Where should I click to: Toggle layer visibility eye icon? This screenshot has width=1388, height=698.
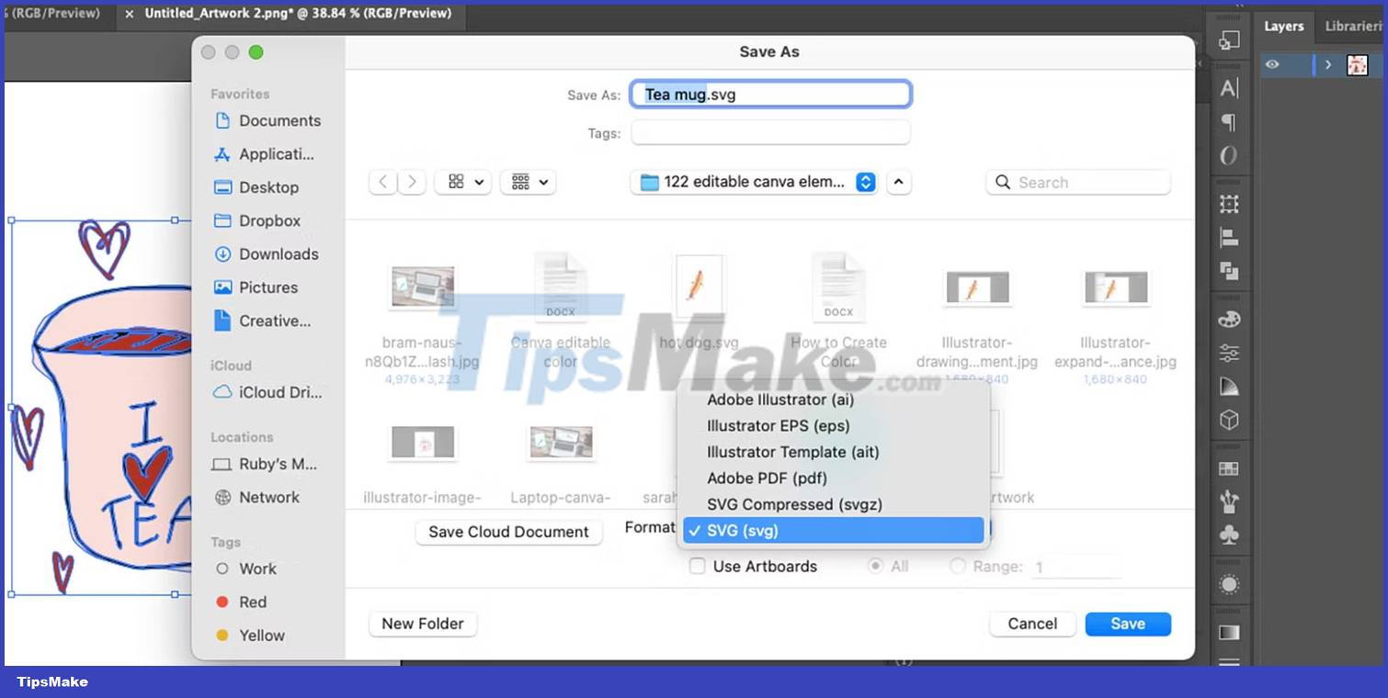point(1272,64)
